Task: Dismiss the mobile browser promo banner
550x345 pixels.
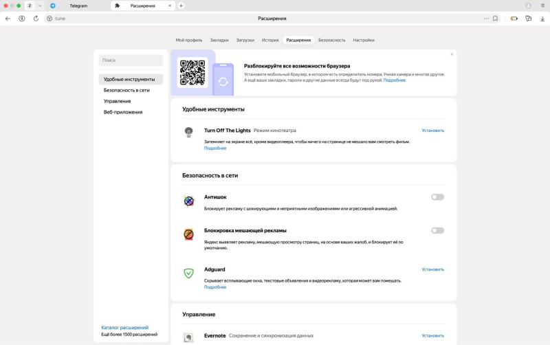Action: pyautogui.click(x=452, y=54)
